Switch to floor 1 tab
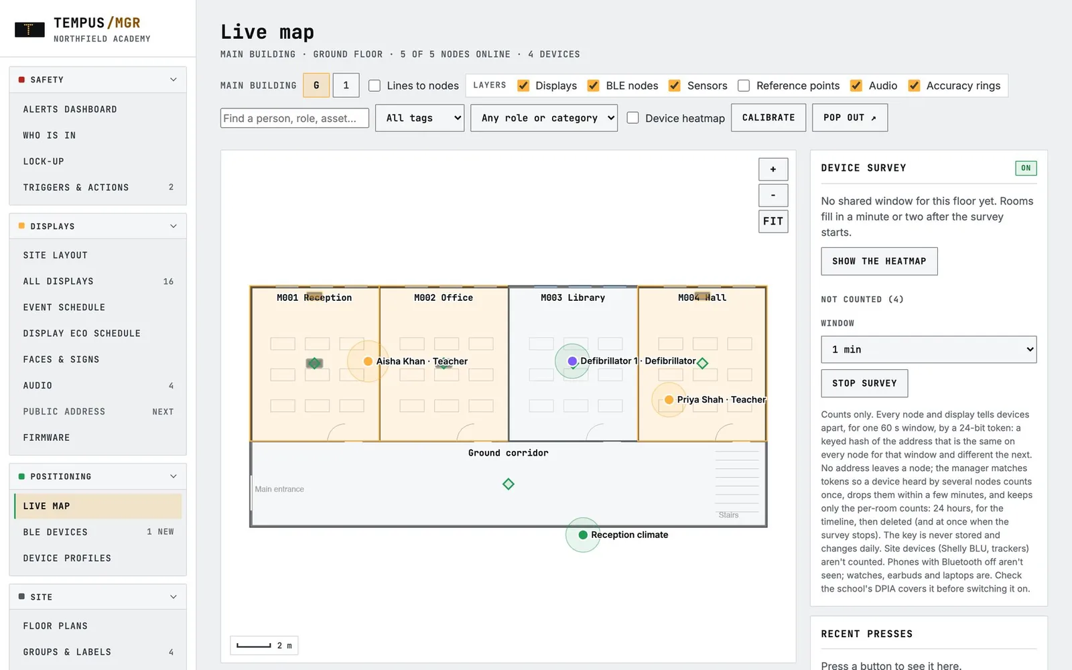The width and height of the screenshot is (1072, 670). 346,86
